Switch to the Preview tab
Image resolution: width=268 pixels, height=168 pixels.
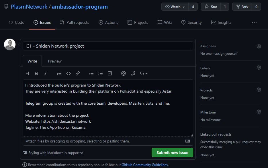(55, 61)
